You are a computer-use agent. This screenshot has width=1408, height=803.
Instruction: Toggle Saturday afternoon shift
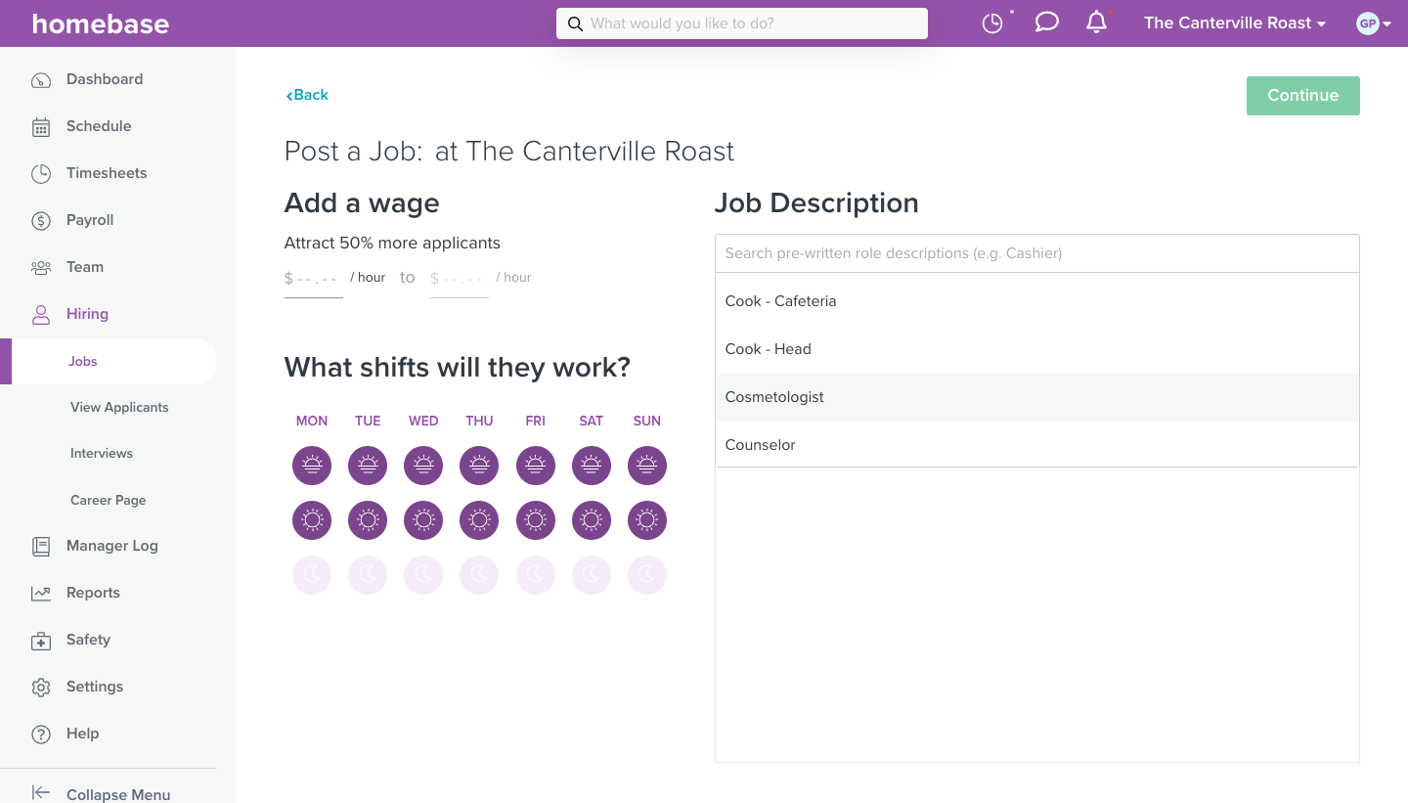(x=591, y=520)
